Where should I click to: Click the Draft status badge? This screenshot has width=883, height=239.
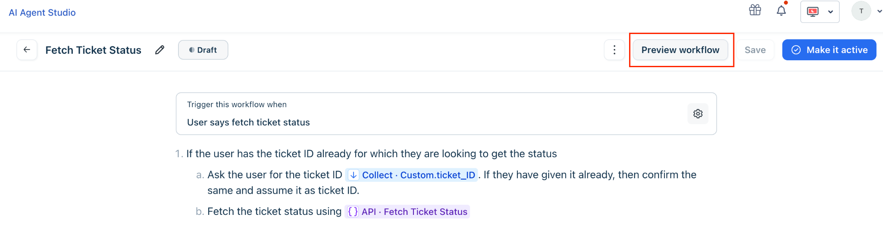click(x=203, y=50)
